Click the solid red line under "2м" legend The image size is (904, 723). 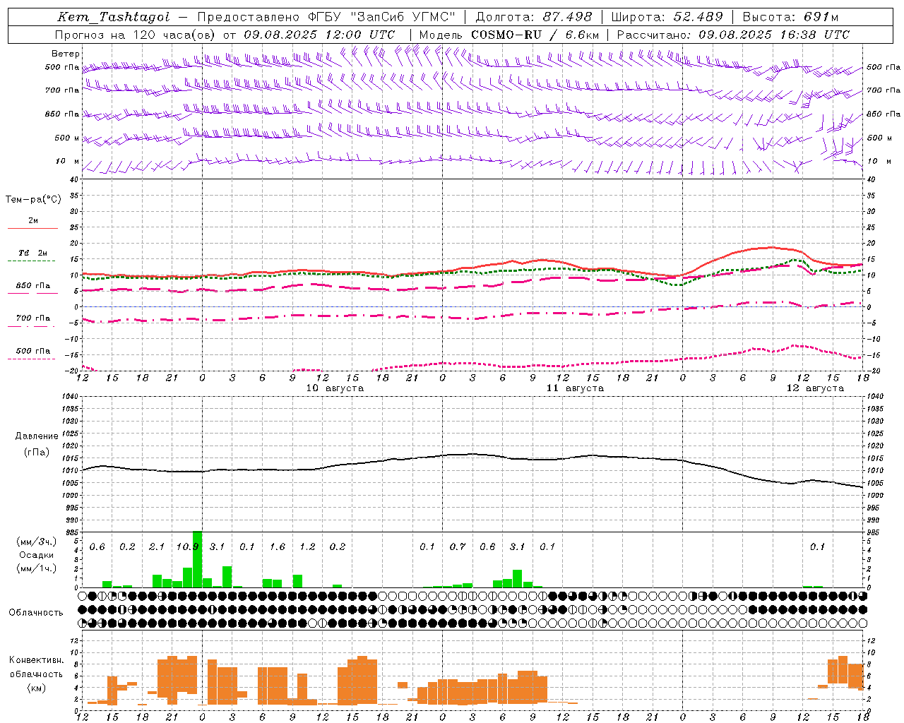click(32, 228)
